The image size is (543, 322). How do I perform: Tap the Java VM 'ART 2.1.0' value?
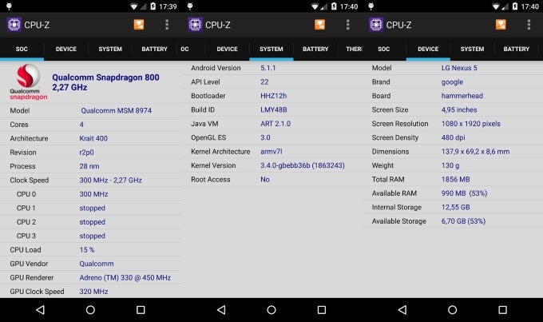[x=275, y=124]
